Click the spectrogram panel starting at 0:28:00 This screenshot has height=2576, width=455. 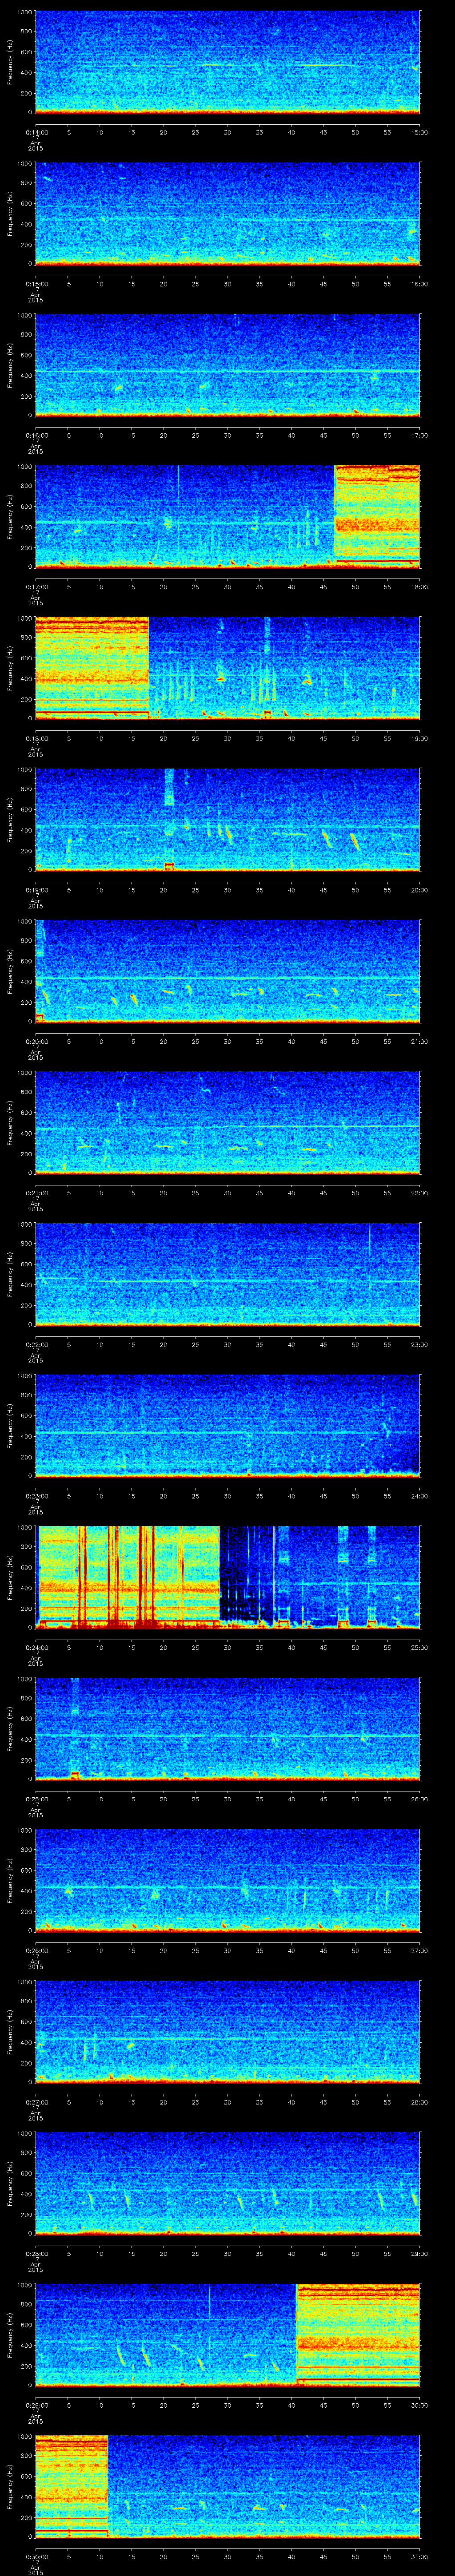tap(227, 2183)
